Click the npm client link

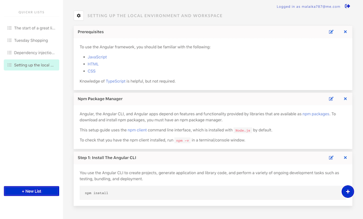(138, 130)
